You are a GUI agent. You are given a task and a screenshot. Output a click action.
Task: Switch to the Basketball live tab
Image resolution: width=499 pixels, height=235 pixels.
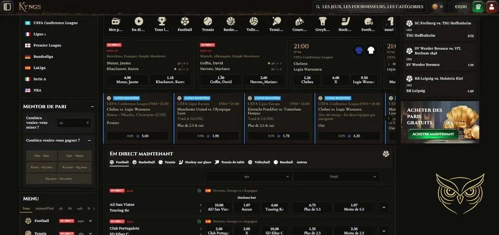click(143, 162)
